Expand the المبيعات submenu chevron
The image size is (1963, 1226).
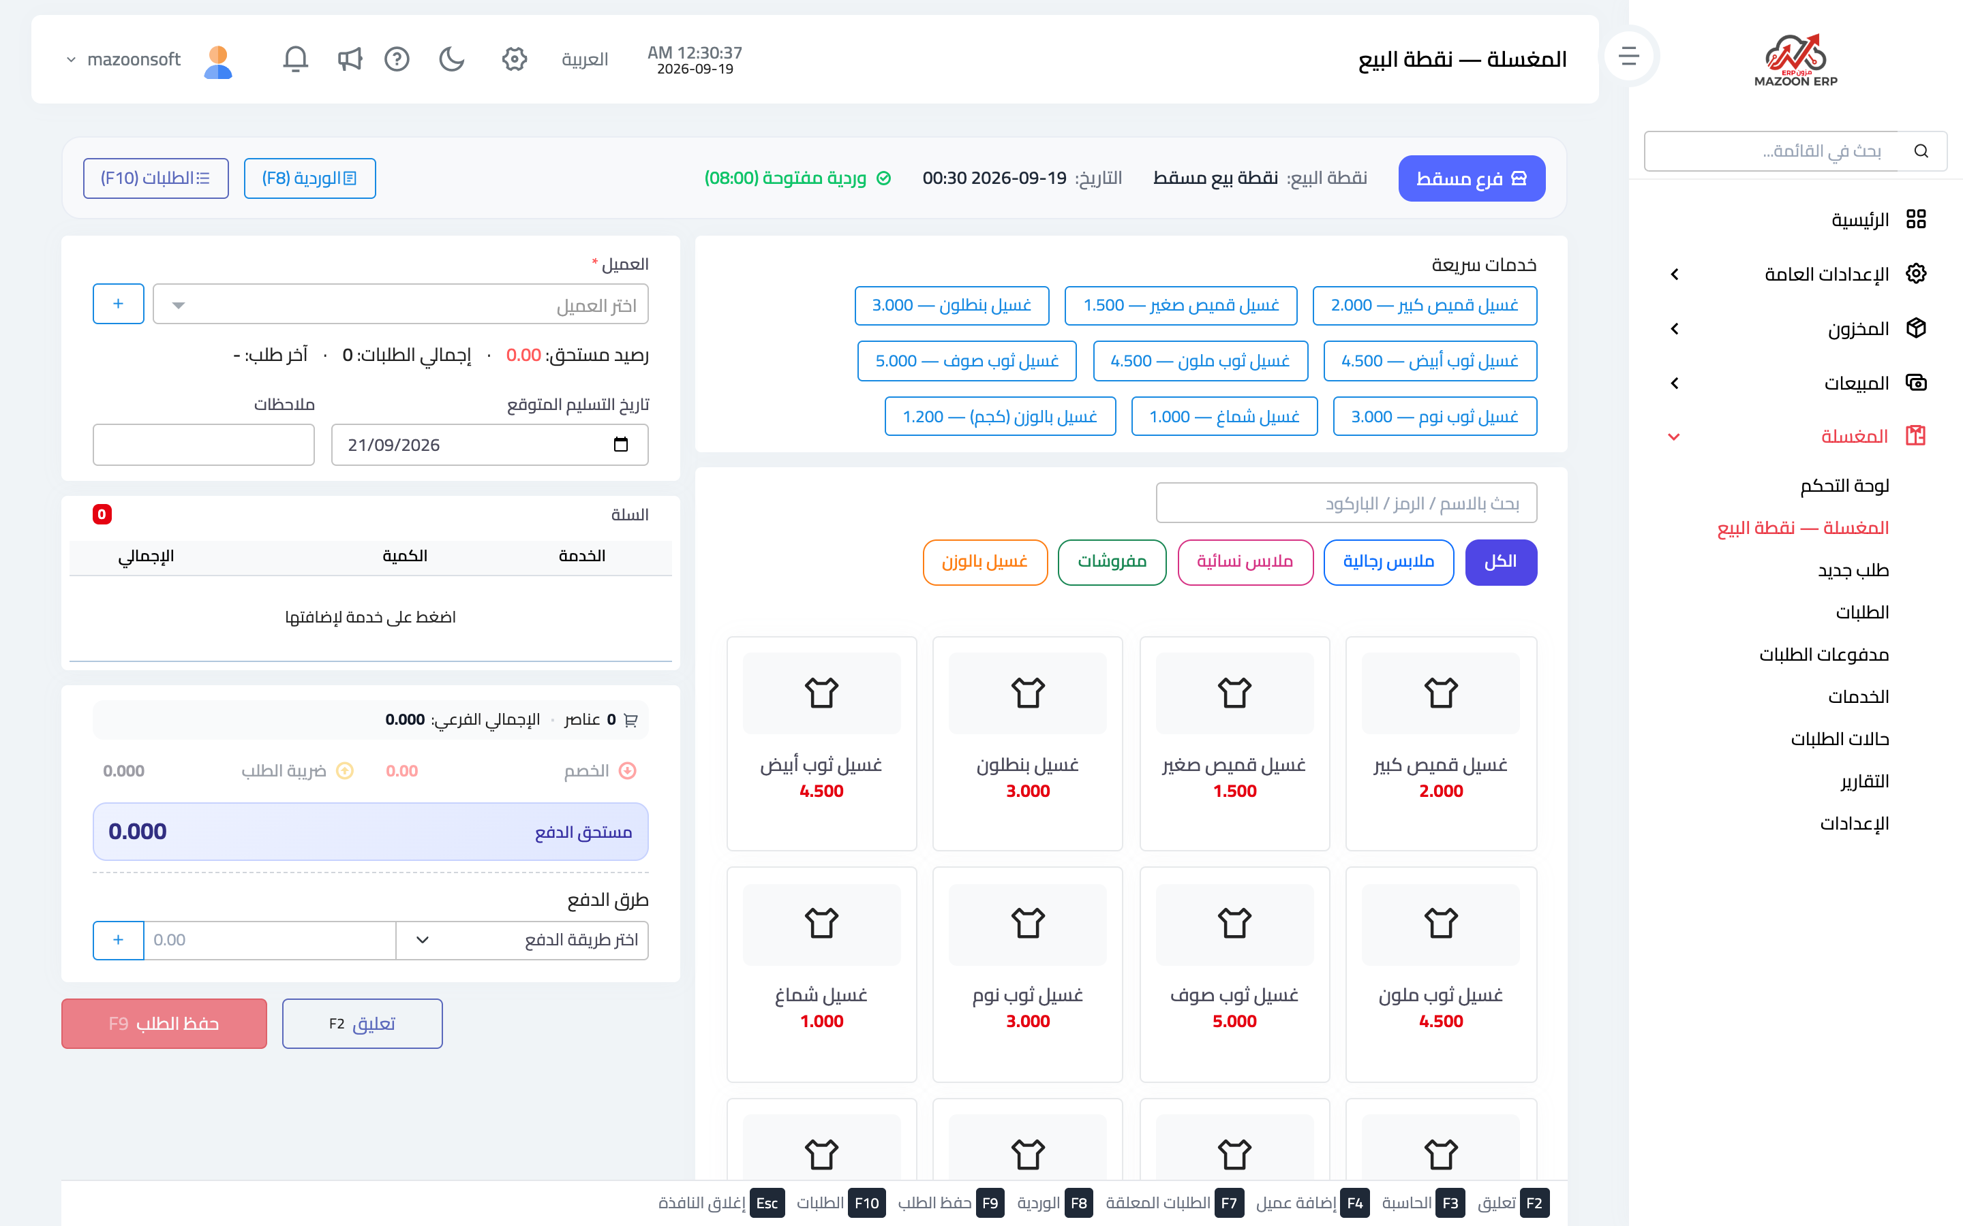[1675, 383]
